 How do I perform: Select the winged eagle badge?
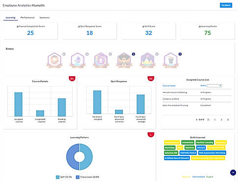[x=124, y=60]
